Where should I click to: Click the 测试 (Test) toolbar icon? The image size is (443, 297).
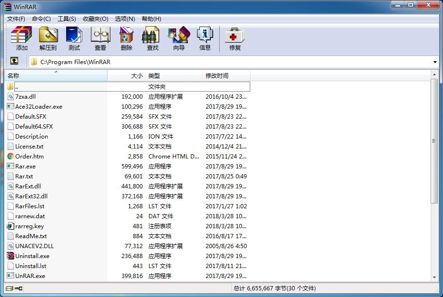tap(74, 35)
